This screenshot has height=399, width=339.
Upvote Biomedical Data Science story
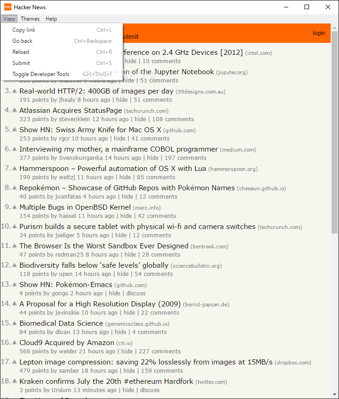(x=15, y=323)
